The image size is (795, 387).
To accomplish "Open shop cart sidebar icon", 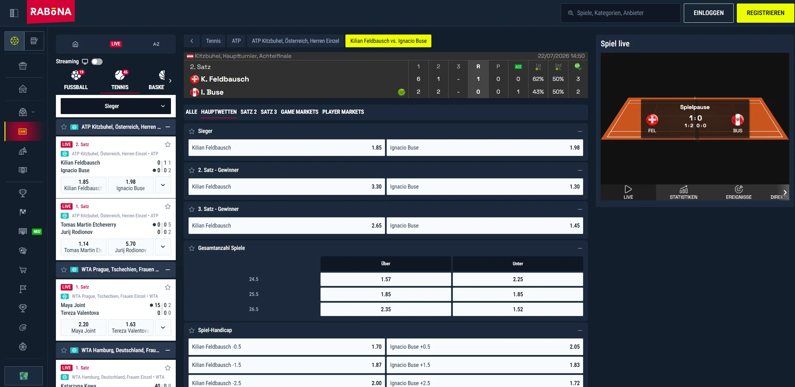I will (23, 270).
